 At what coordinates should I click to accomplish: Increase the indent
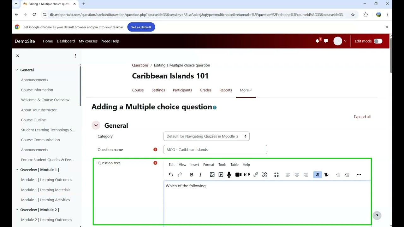(x=347, y=175)
